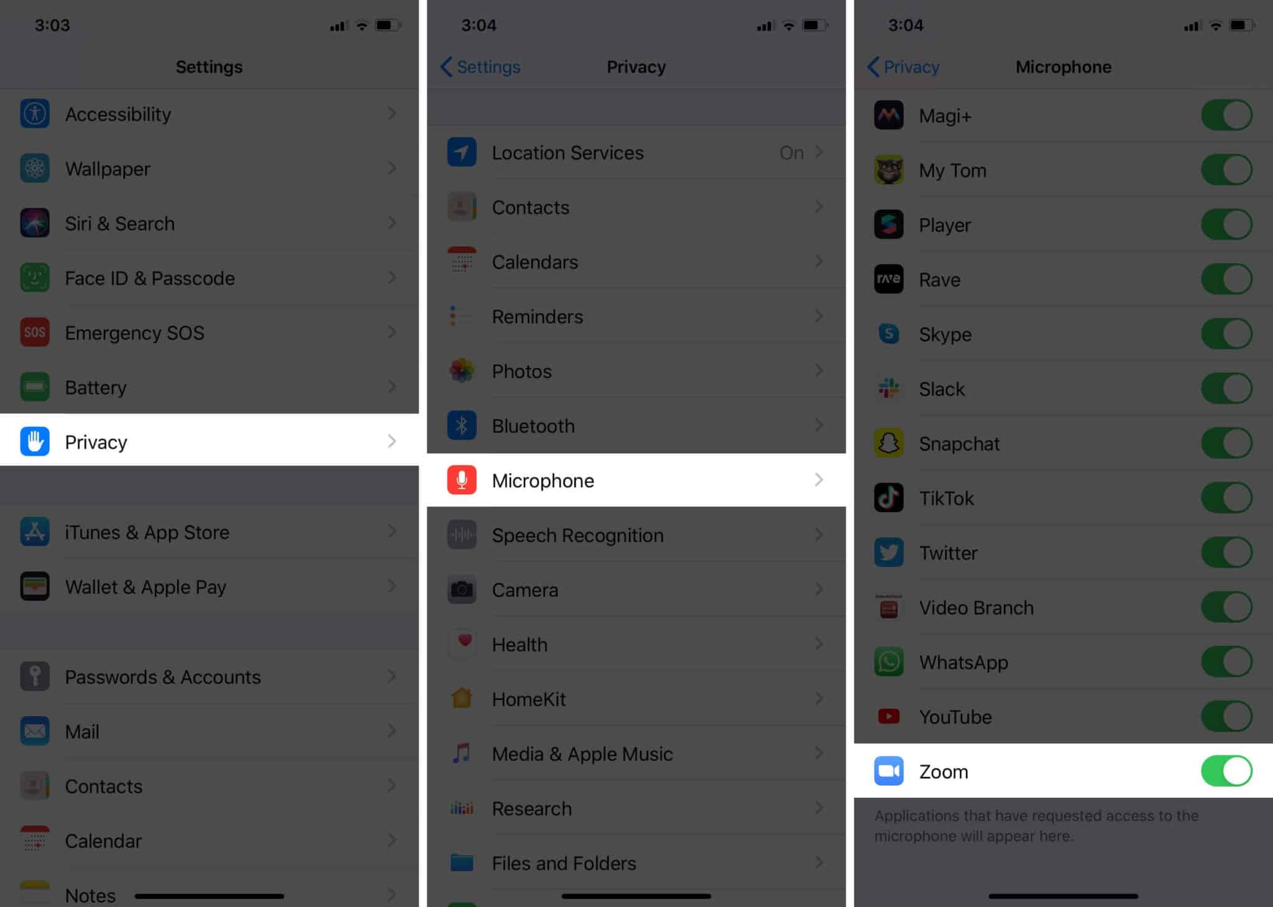Expand the Speech Recognition settings
The image size is (1273, 907).
tap(636, 535)
